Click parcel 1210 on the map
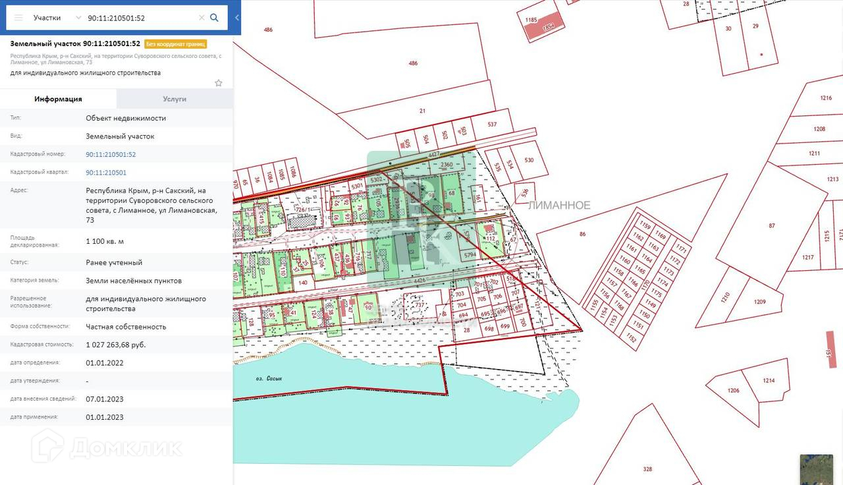 coord(726,297)
